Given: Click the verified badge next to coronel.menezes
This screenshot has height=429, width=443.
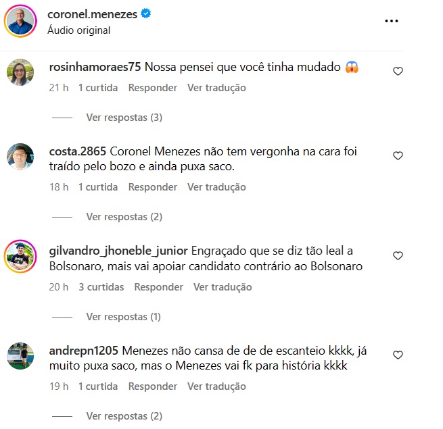Looking at the screenshot, I should point(146,14).
